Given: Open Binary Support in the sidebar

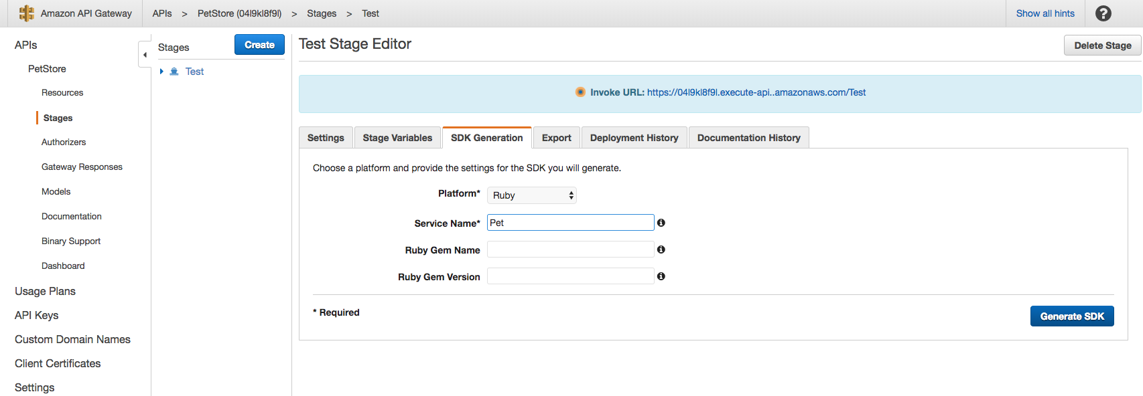Looking at the screenshot, I should point(71,241).
